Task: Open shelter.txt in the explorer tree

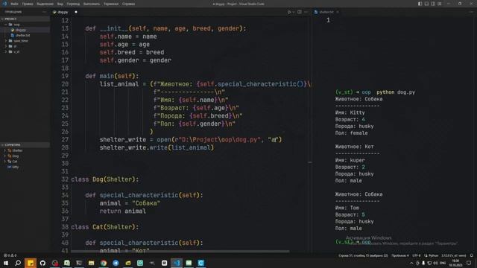Action: (25, 35)
